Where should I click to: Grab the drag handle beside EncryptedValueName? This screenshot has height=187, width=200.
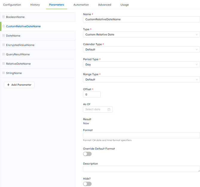coord(4,45)
